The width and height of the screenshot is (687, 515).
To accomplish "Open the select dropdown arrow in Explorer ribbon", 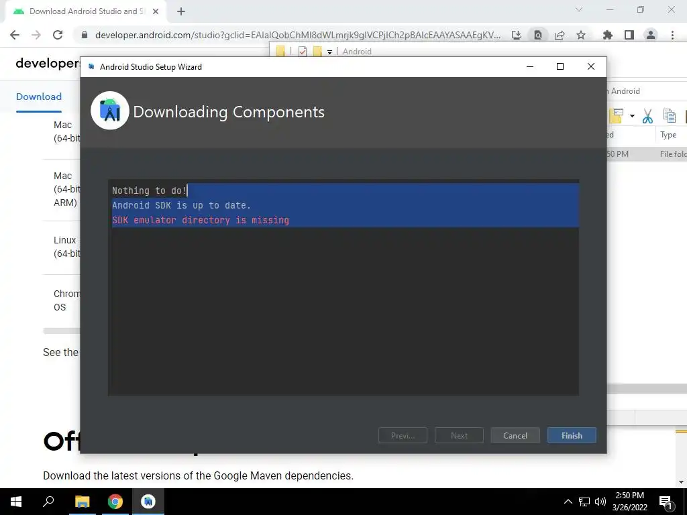I will pos(632,116).
